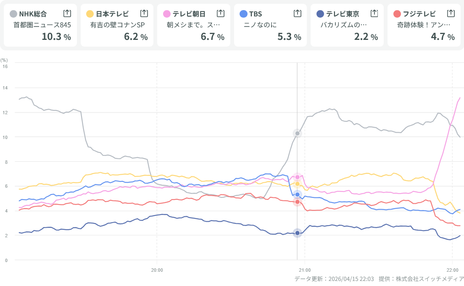
Task: Click the ニノなのに program title
Action: [x=261, y=25]
